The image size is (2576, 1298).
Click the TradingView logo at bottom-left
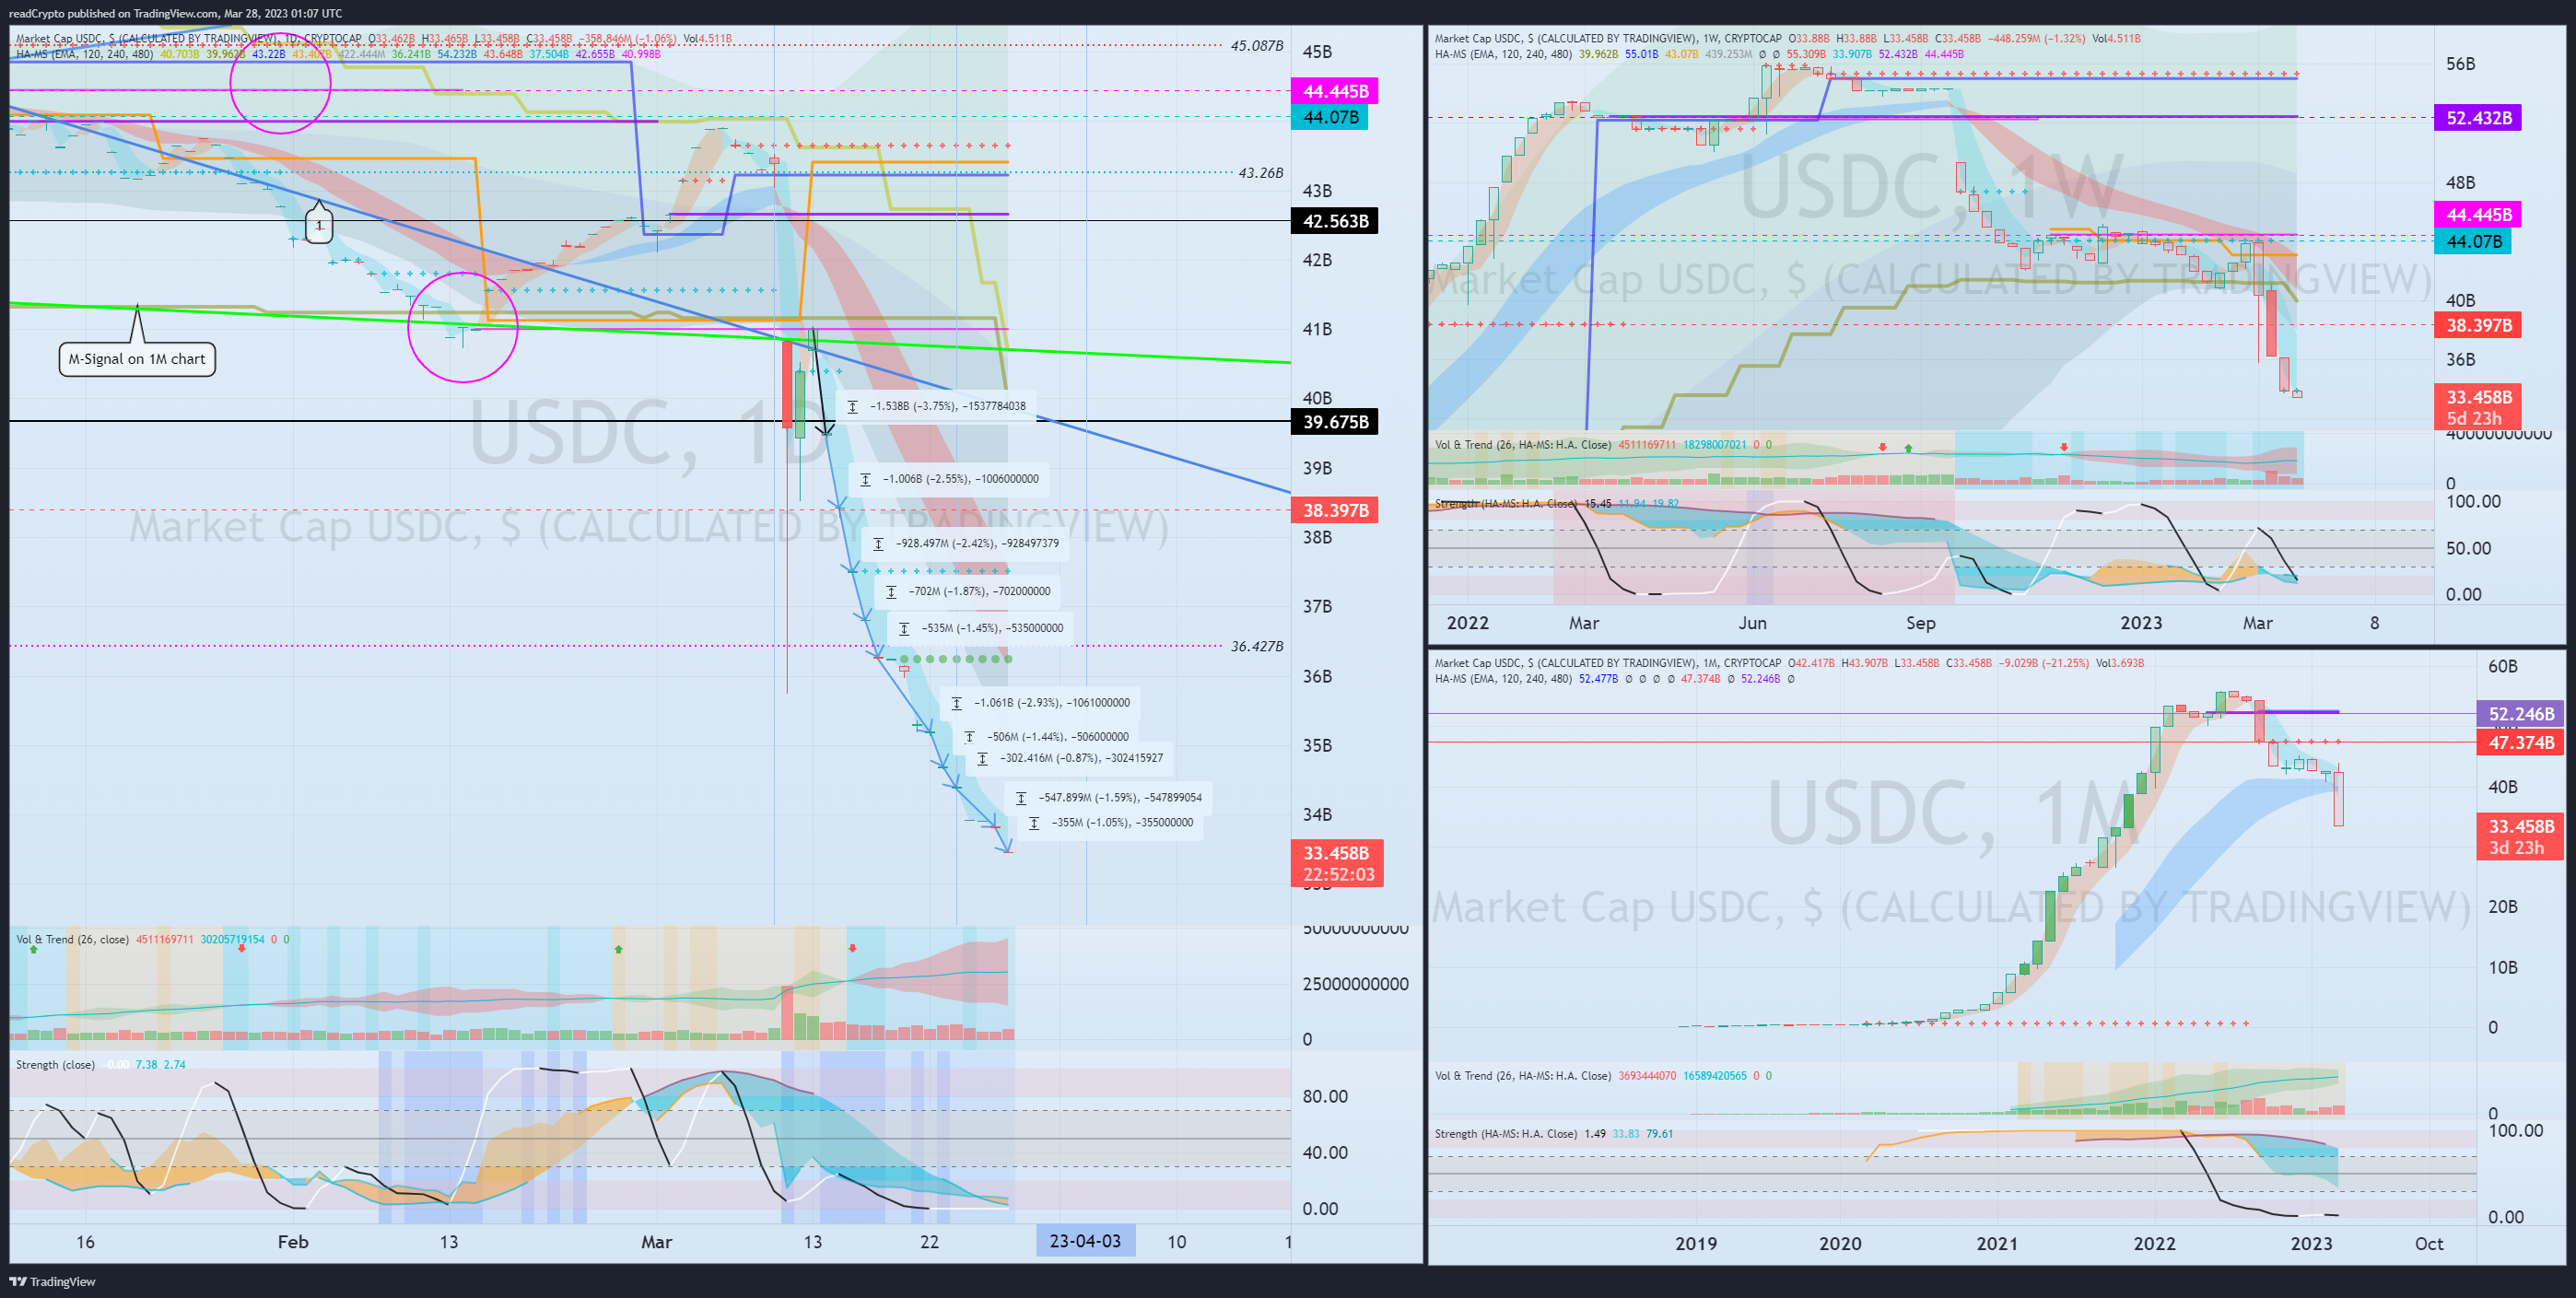pyautogui.click(x=52, y=1281)
